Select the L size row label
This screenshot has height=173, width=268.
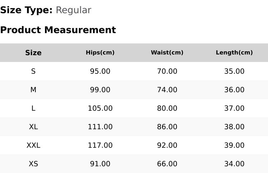[x=33, y=108]
